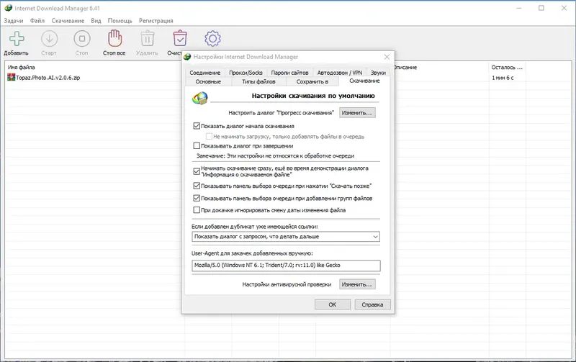576x362 pixels.
Task: Click the Очистить checkmark bin icon
Action: coord(179,38)
